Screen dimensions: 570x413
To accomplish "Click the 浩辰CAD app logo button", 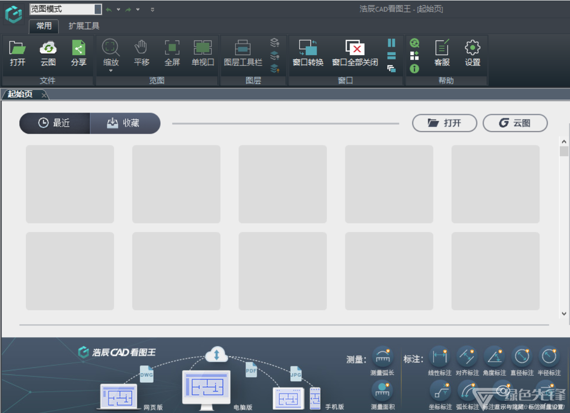I will 14,14.
